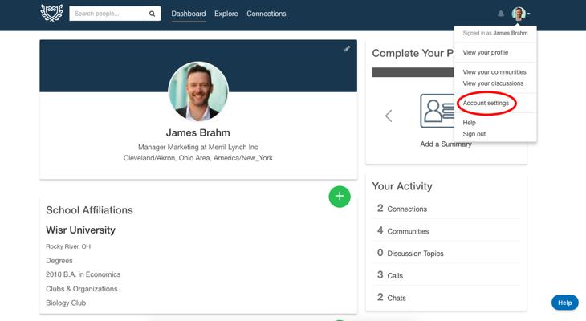Click the blue Help button
Screen dimensions: 586x321
tap(564, 303)
